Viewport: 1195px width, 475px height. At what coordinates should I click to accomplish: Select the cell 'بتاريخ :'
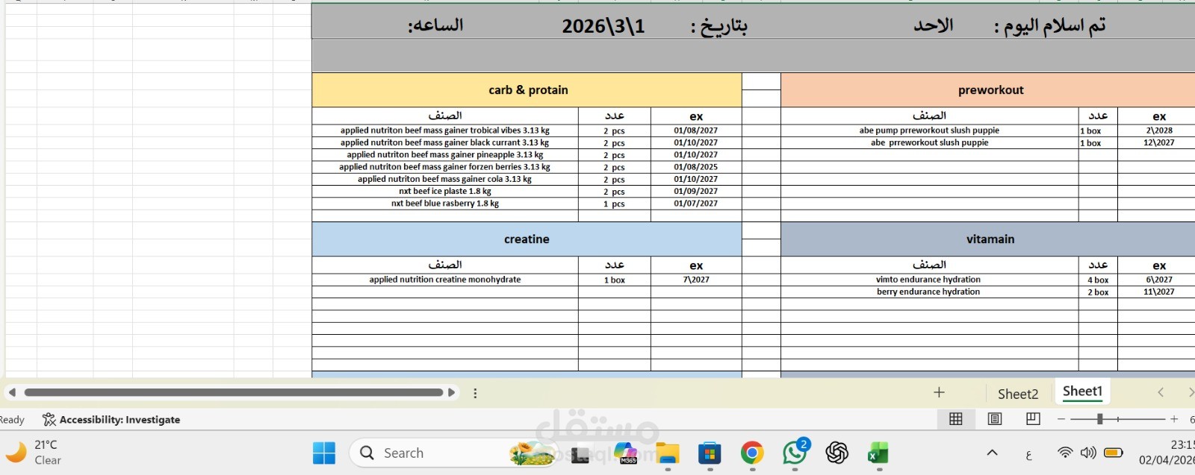pos(718,27)
